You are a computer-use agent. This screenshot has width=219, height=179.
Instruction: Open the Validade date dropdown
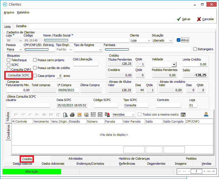tap(174, 64)
